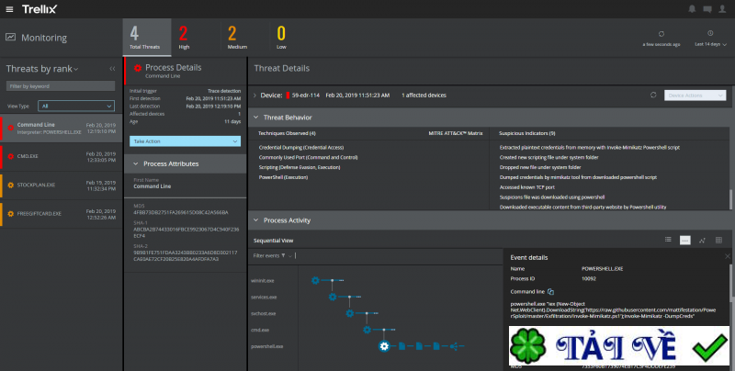The width and height of the screenshot is (735, 371).
Task: Refresh the device row using the reload icon
Action: 652,95
